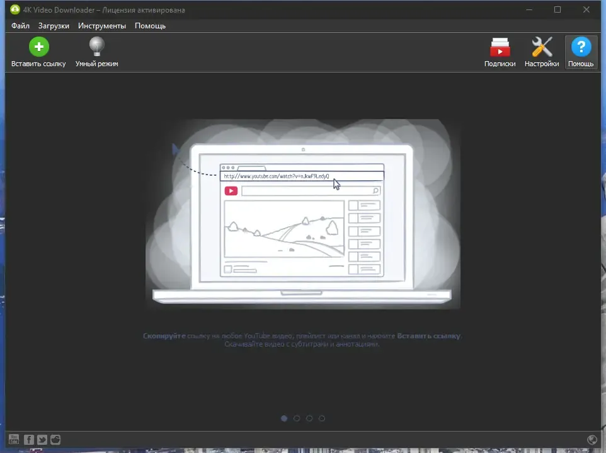Image resolution: width=606 pixels, height=453 pixels.
Task: Click 'Скачивайте видео с субтитрами' text line
Action: pyautogui.click(x=302, y=344)
